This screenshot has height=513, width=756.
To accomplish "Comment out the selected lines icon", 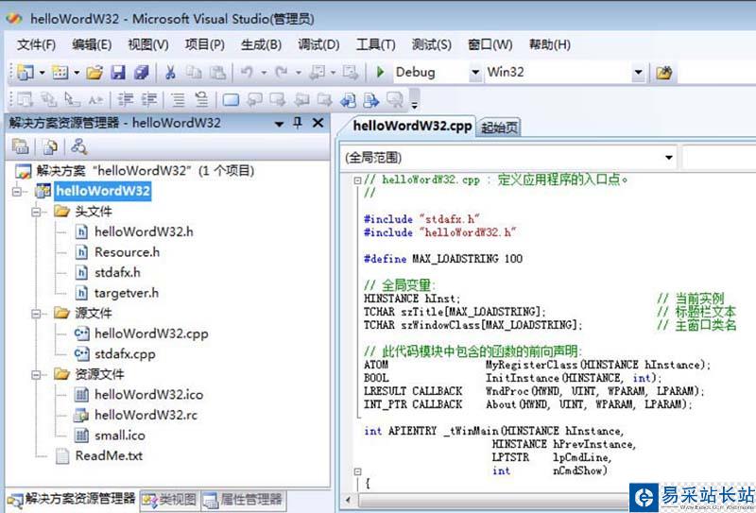I will 179,100.
